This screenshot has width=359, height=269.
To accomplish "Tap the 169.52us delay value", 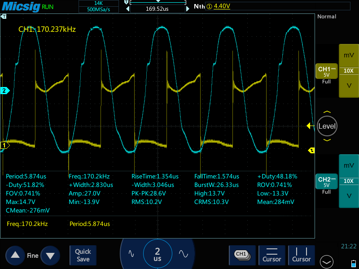I will point(158,9).
